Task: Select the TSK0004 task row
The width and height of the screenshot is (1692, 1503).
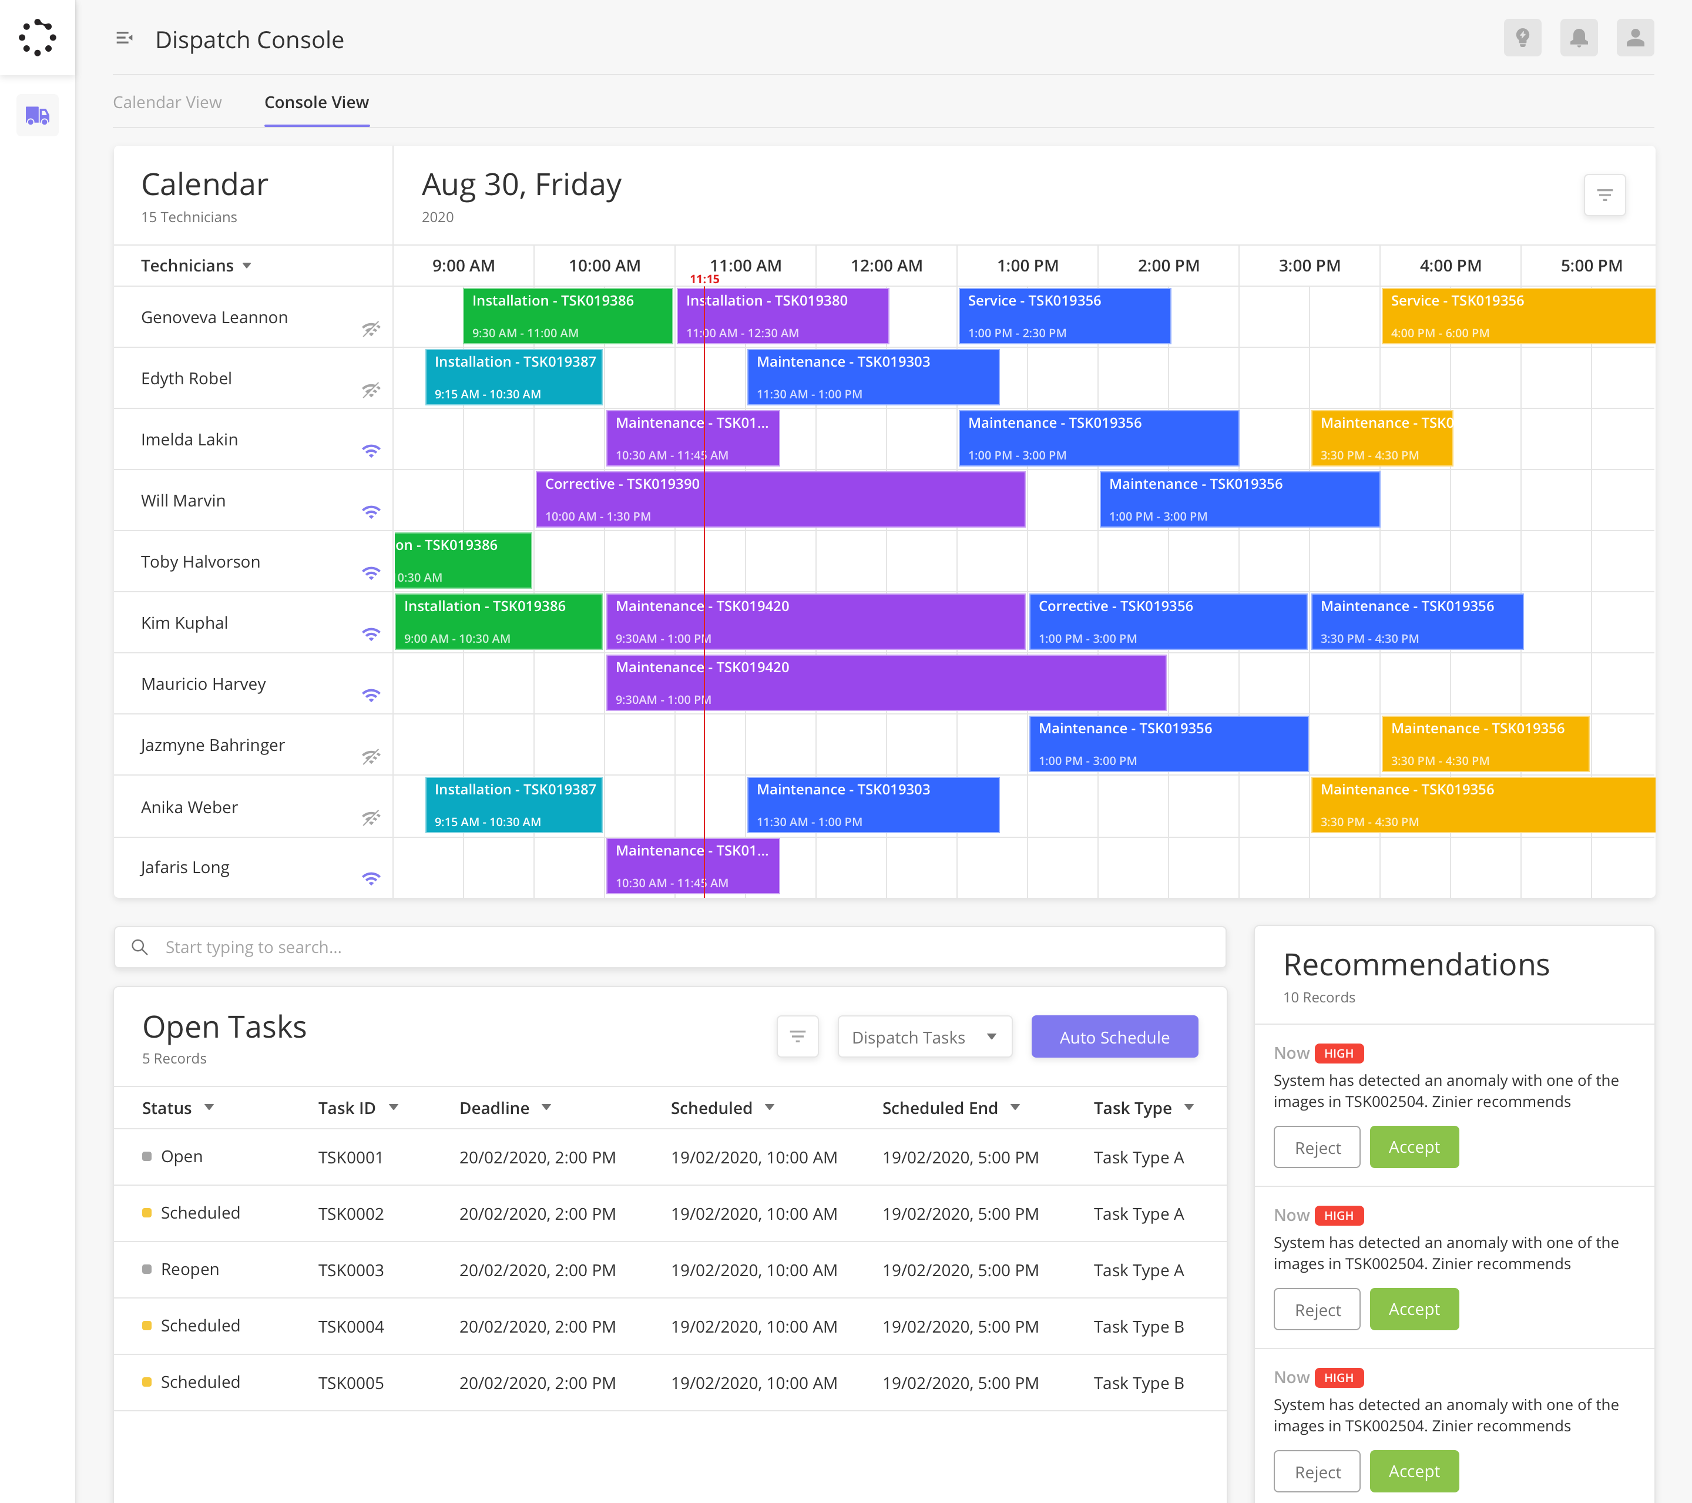Action: click(x=670, y=1326)
